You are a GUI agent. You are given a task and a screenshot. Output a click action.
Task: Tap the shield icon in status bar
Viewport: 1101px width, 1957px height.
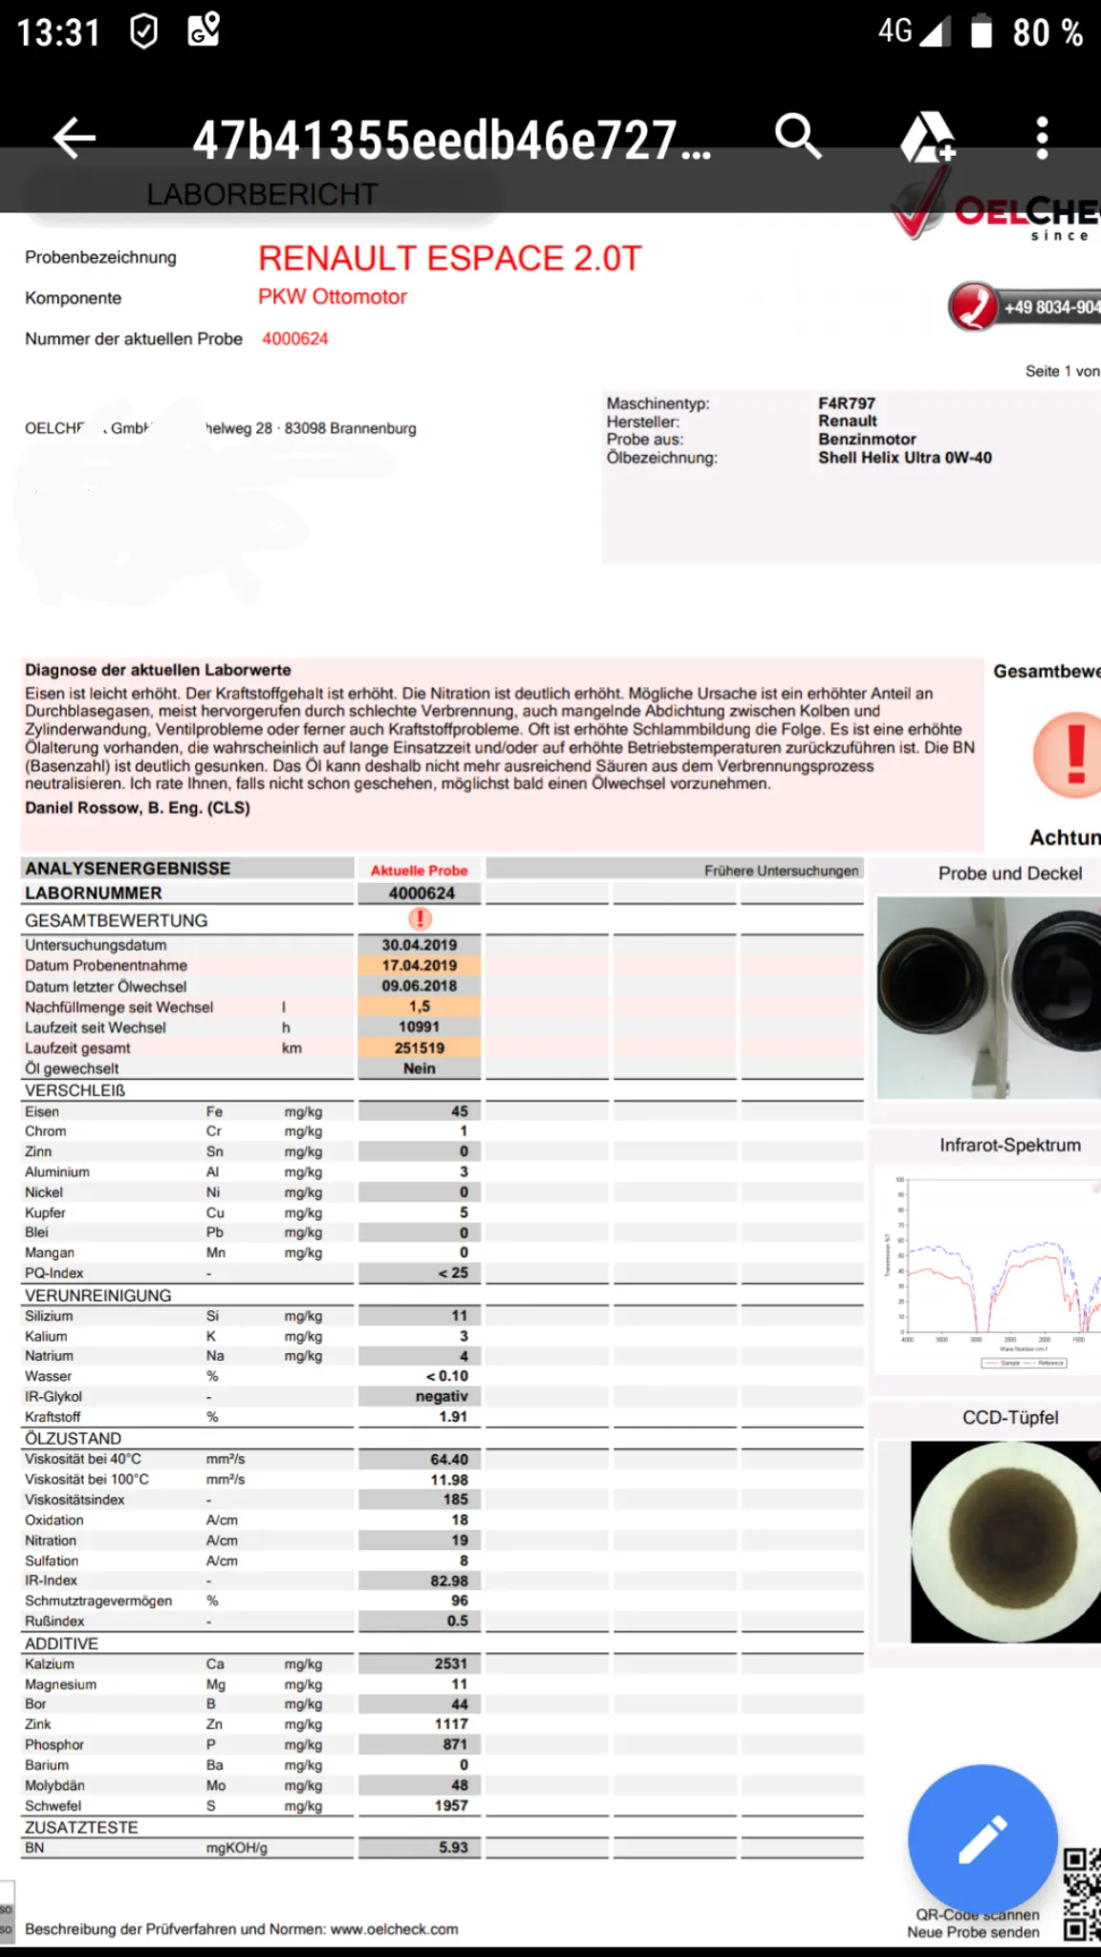(x=143, y=32)
